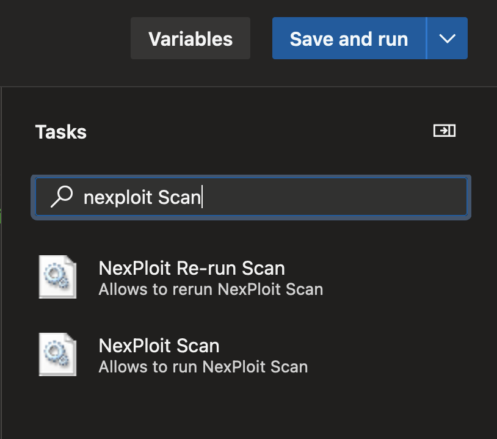The height and width of the screenshot is (439, 497).
Task: Choose the NexPloit Re-run Scan task title
Action: [x=192, y=268]
